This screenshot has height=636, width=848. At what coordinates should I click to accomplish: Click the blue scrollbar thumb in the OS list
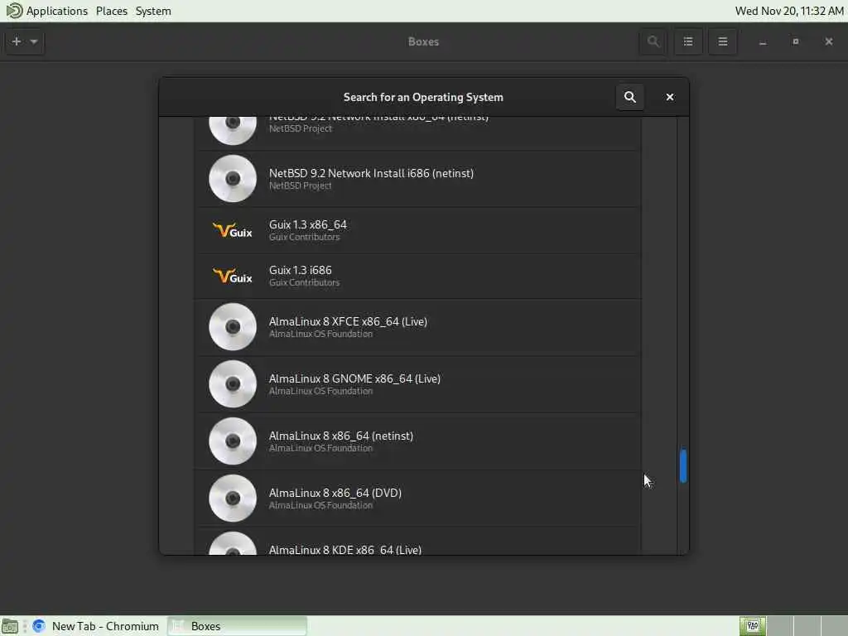click(x=683, y=465)
